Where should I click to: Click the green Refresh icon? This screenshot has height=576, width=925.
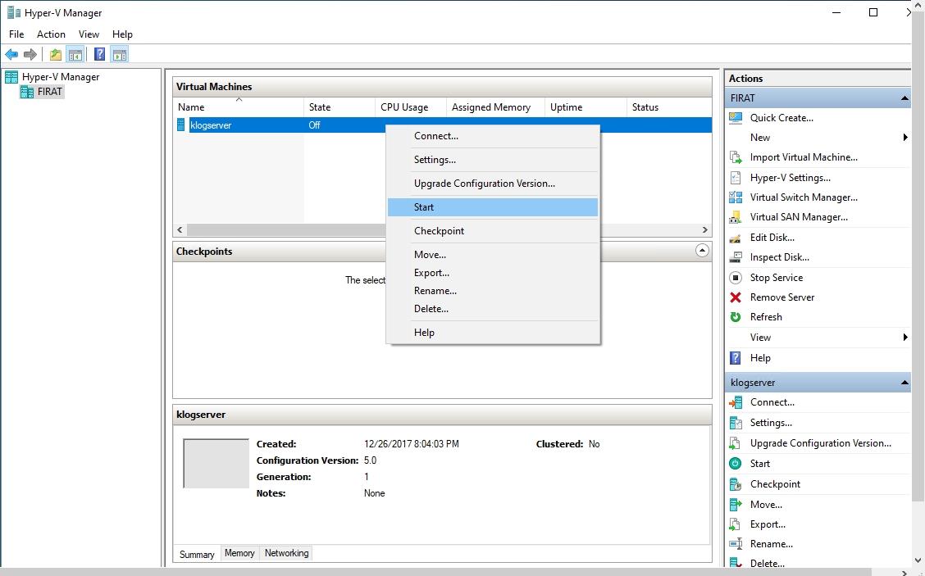[736, 317]
